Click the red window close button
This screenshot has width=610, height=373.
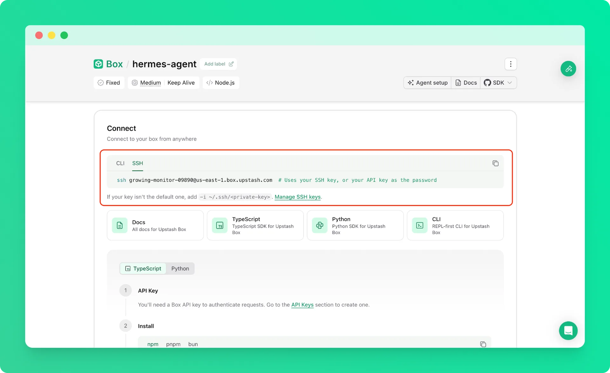coord(39,35)
